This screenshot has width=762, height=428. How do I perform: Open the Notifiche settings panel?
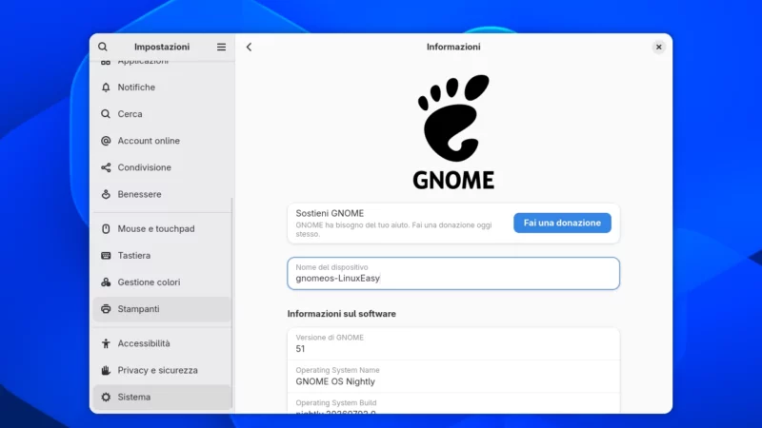coord(161,88)
